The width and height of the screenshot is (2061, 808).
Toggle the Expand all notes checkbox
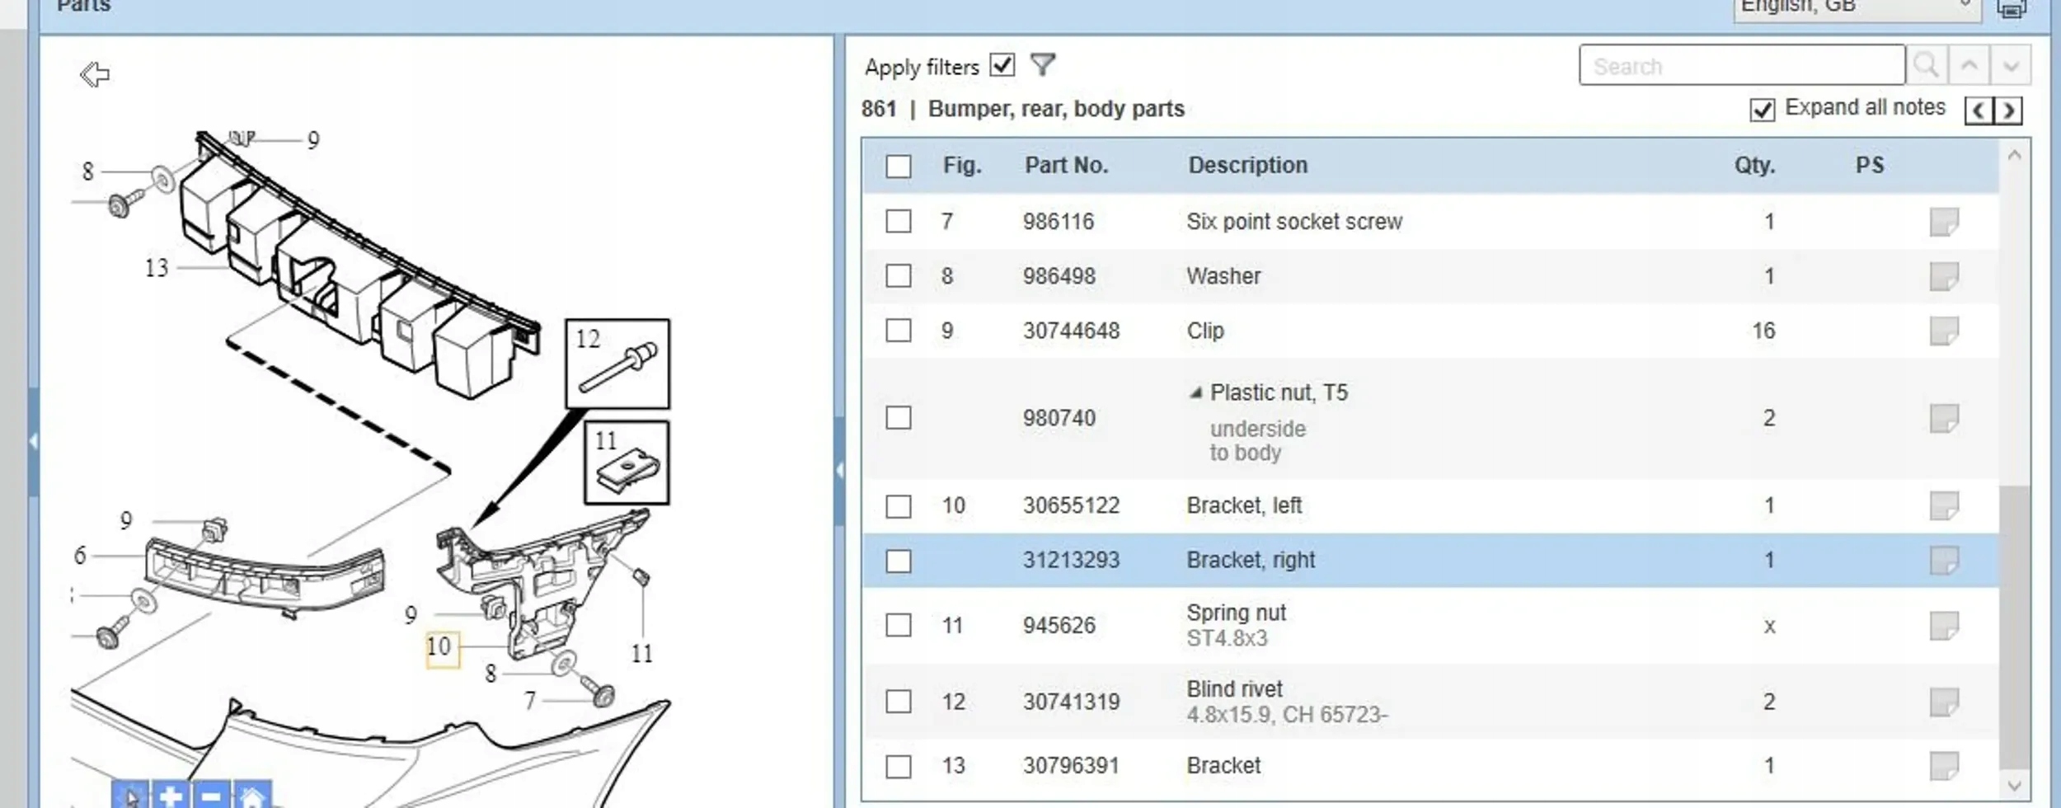(1762, 110)
